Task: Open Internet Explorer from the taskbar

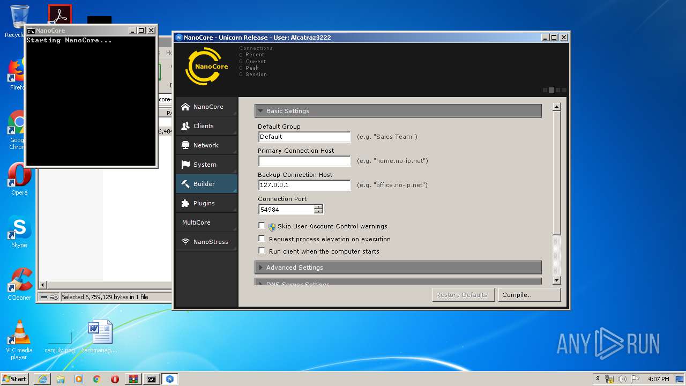Action: click(42, 379)
